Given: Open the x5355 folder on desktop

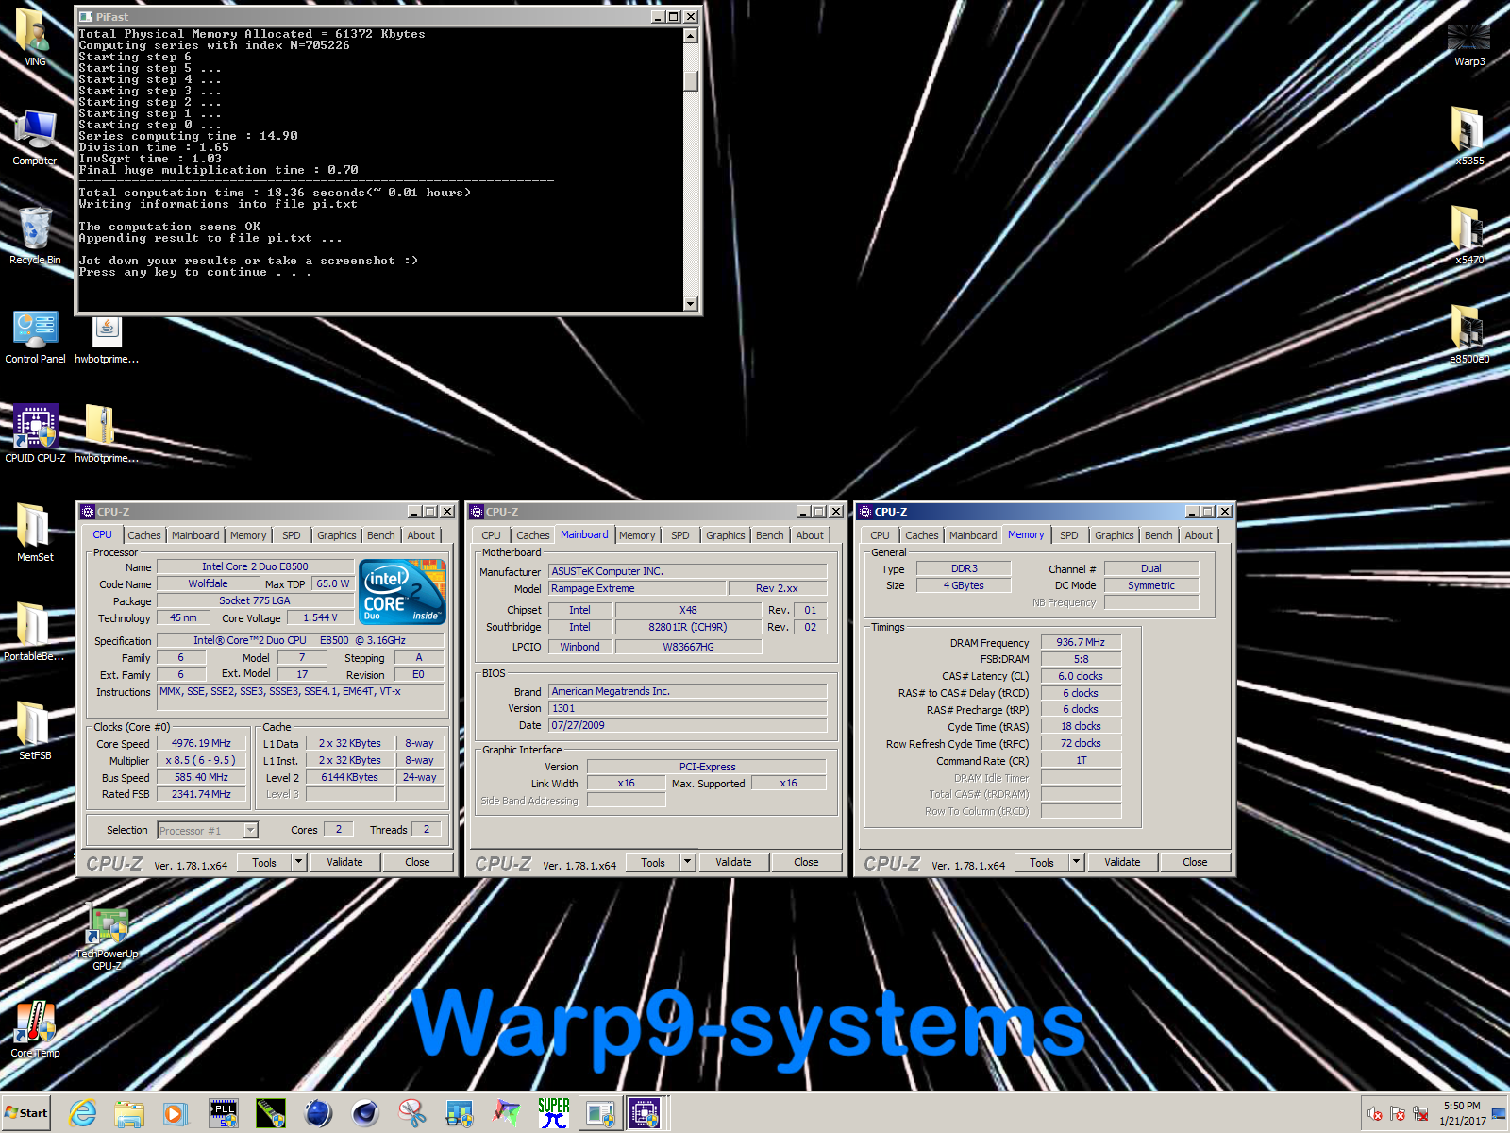Looking at the screenshot, I should pyautogui.click(x=1469, y=135).
